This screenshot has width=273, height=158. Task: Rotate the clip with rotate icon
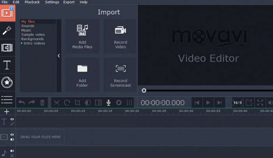tap(67, 102)
